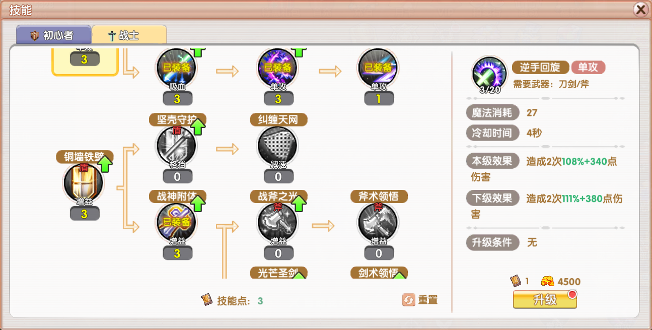
Task: Select the 坚壳守护 block skill icon
Action: (x=177, y=147)
